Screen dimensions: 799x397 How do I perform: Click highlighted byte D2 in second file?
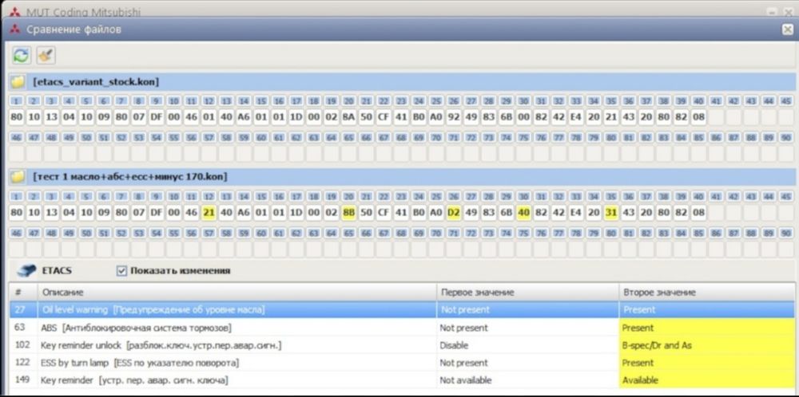click(x=454, y=213)
